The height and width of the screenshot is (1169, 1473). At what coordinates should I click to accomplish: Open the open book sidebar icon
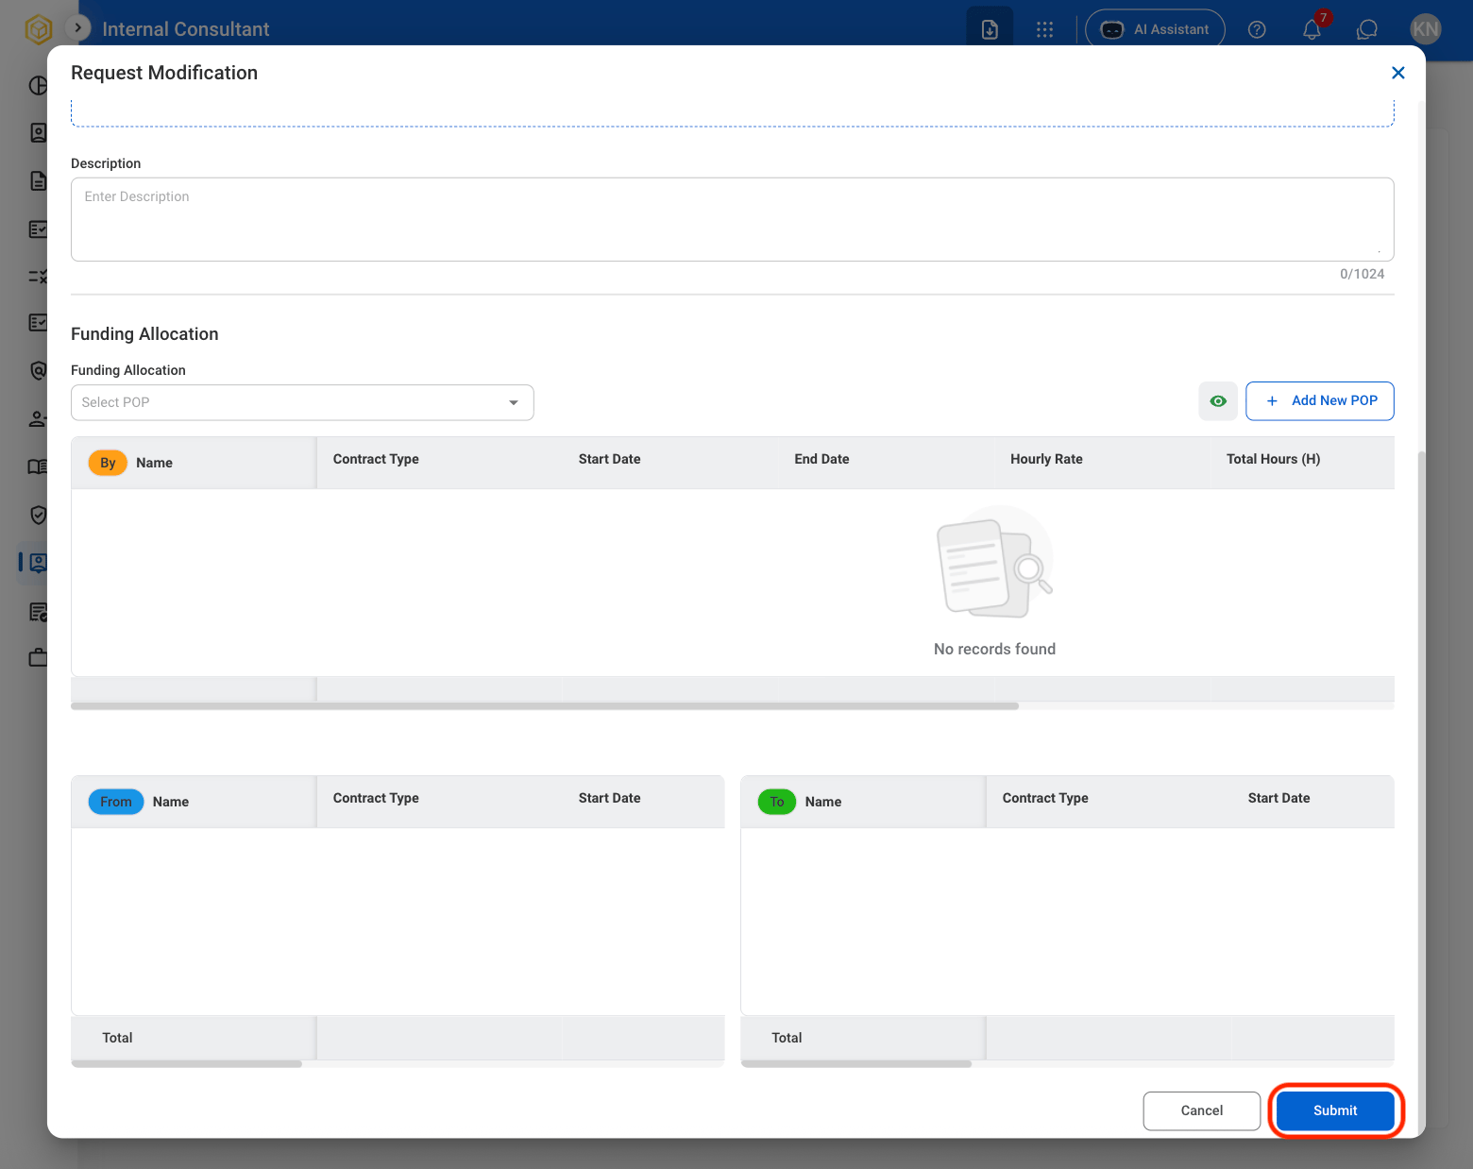[38, 466]
